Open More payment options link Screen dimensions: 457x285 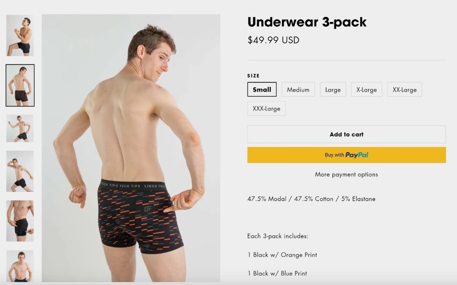[346, 174]
